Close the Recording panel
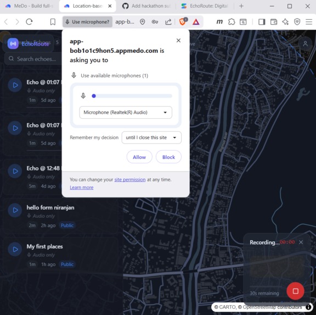Screen dimensions: 316x315 point(301,242)
